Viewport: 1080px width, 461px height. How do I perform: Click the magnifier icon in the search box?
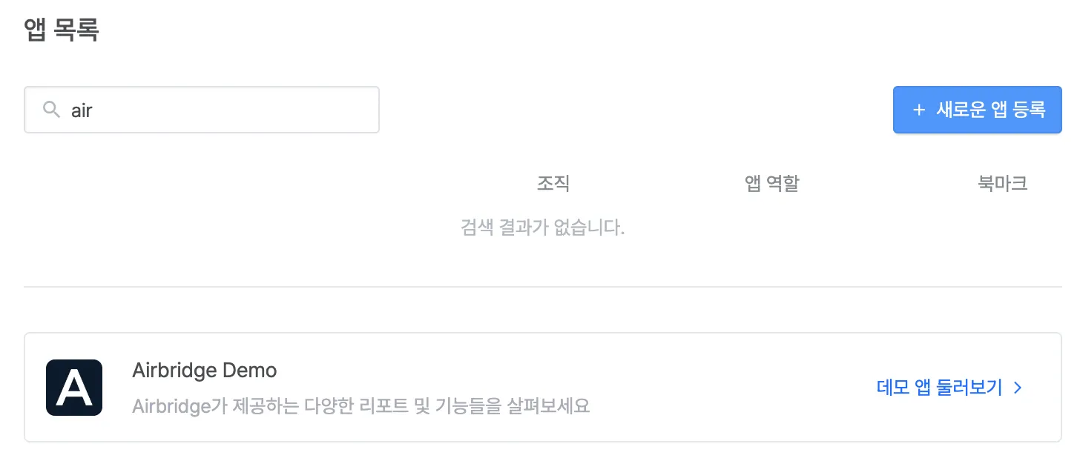coord(51,110)
